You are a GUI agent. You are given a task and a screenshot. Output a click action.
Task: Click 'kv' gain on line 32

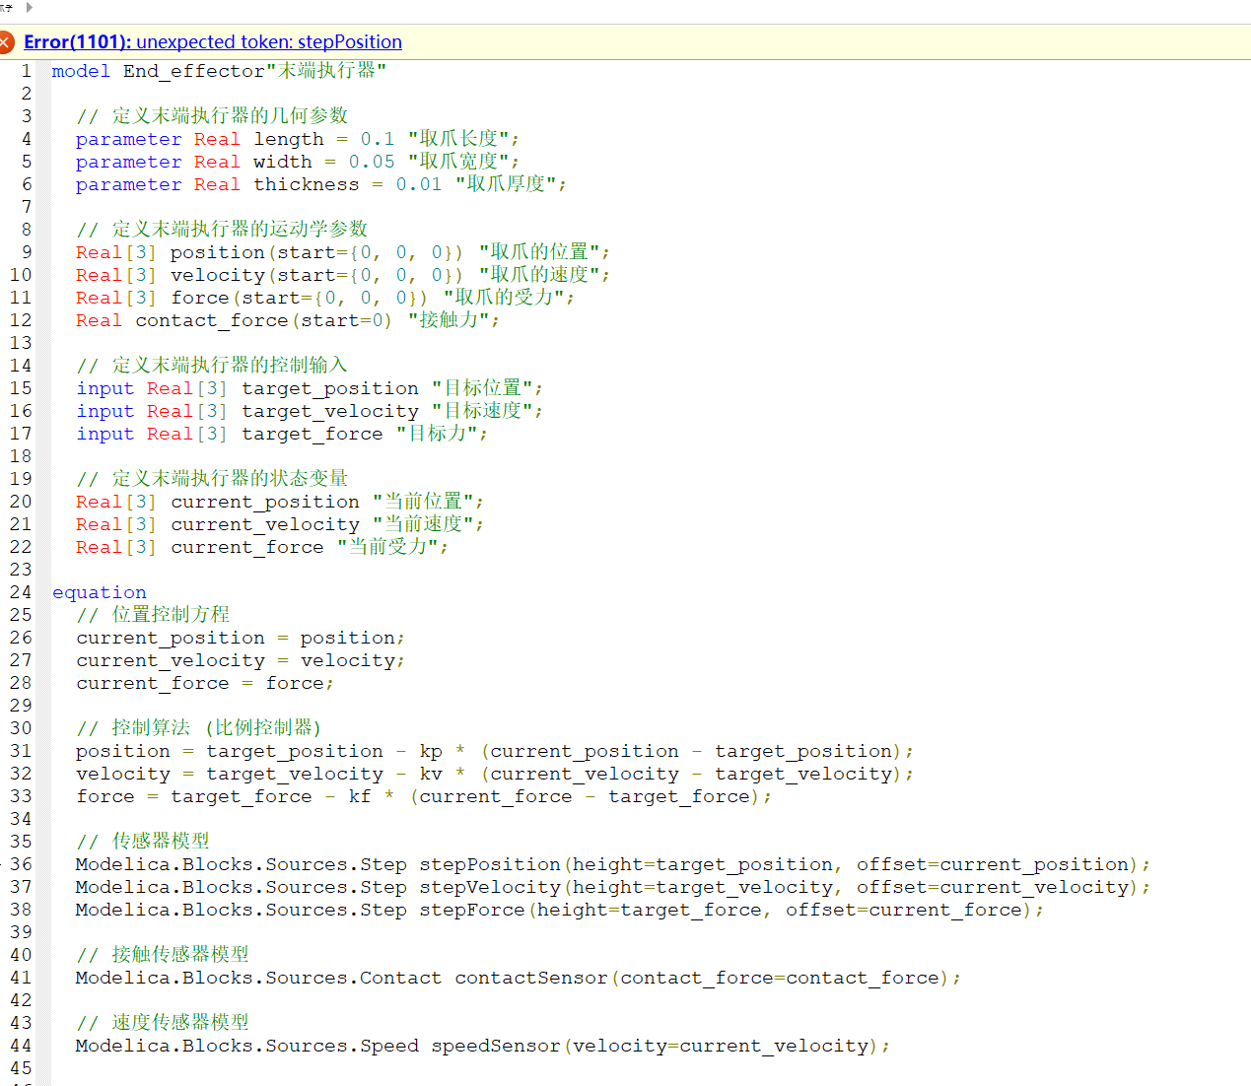pyautogui.click(x=431, y=774)
